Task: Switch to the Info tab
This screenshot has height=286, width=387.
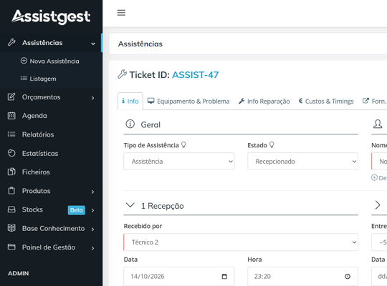Action: click(130, 102)
